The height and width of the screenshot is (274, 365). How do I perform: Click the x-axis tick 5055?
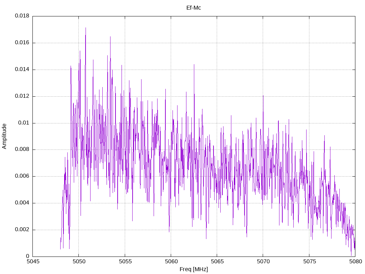click(125, 262)
